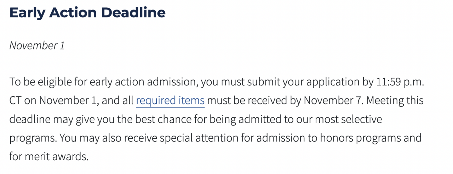The image size is (453, 174).
Task: Click the italic November 1 date
Action: 37,46
